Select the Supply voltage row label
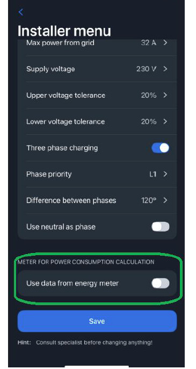 [50, 69]
